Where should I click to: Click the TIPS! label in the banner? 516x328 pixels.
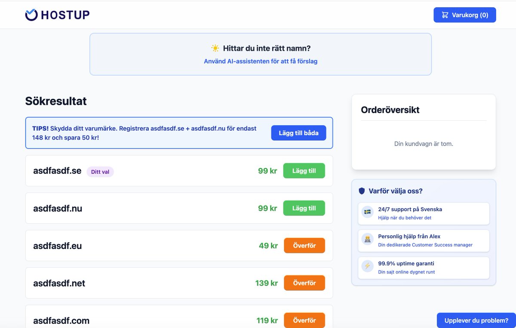(40, 128)
